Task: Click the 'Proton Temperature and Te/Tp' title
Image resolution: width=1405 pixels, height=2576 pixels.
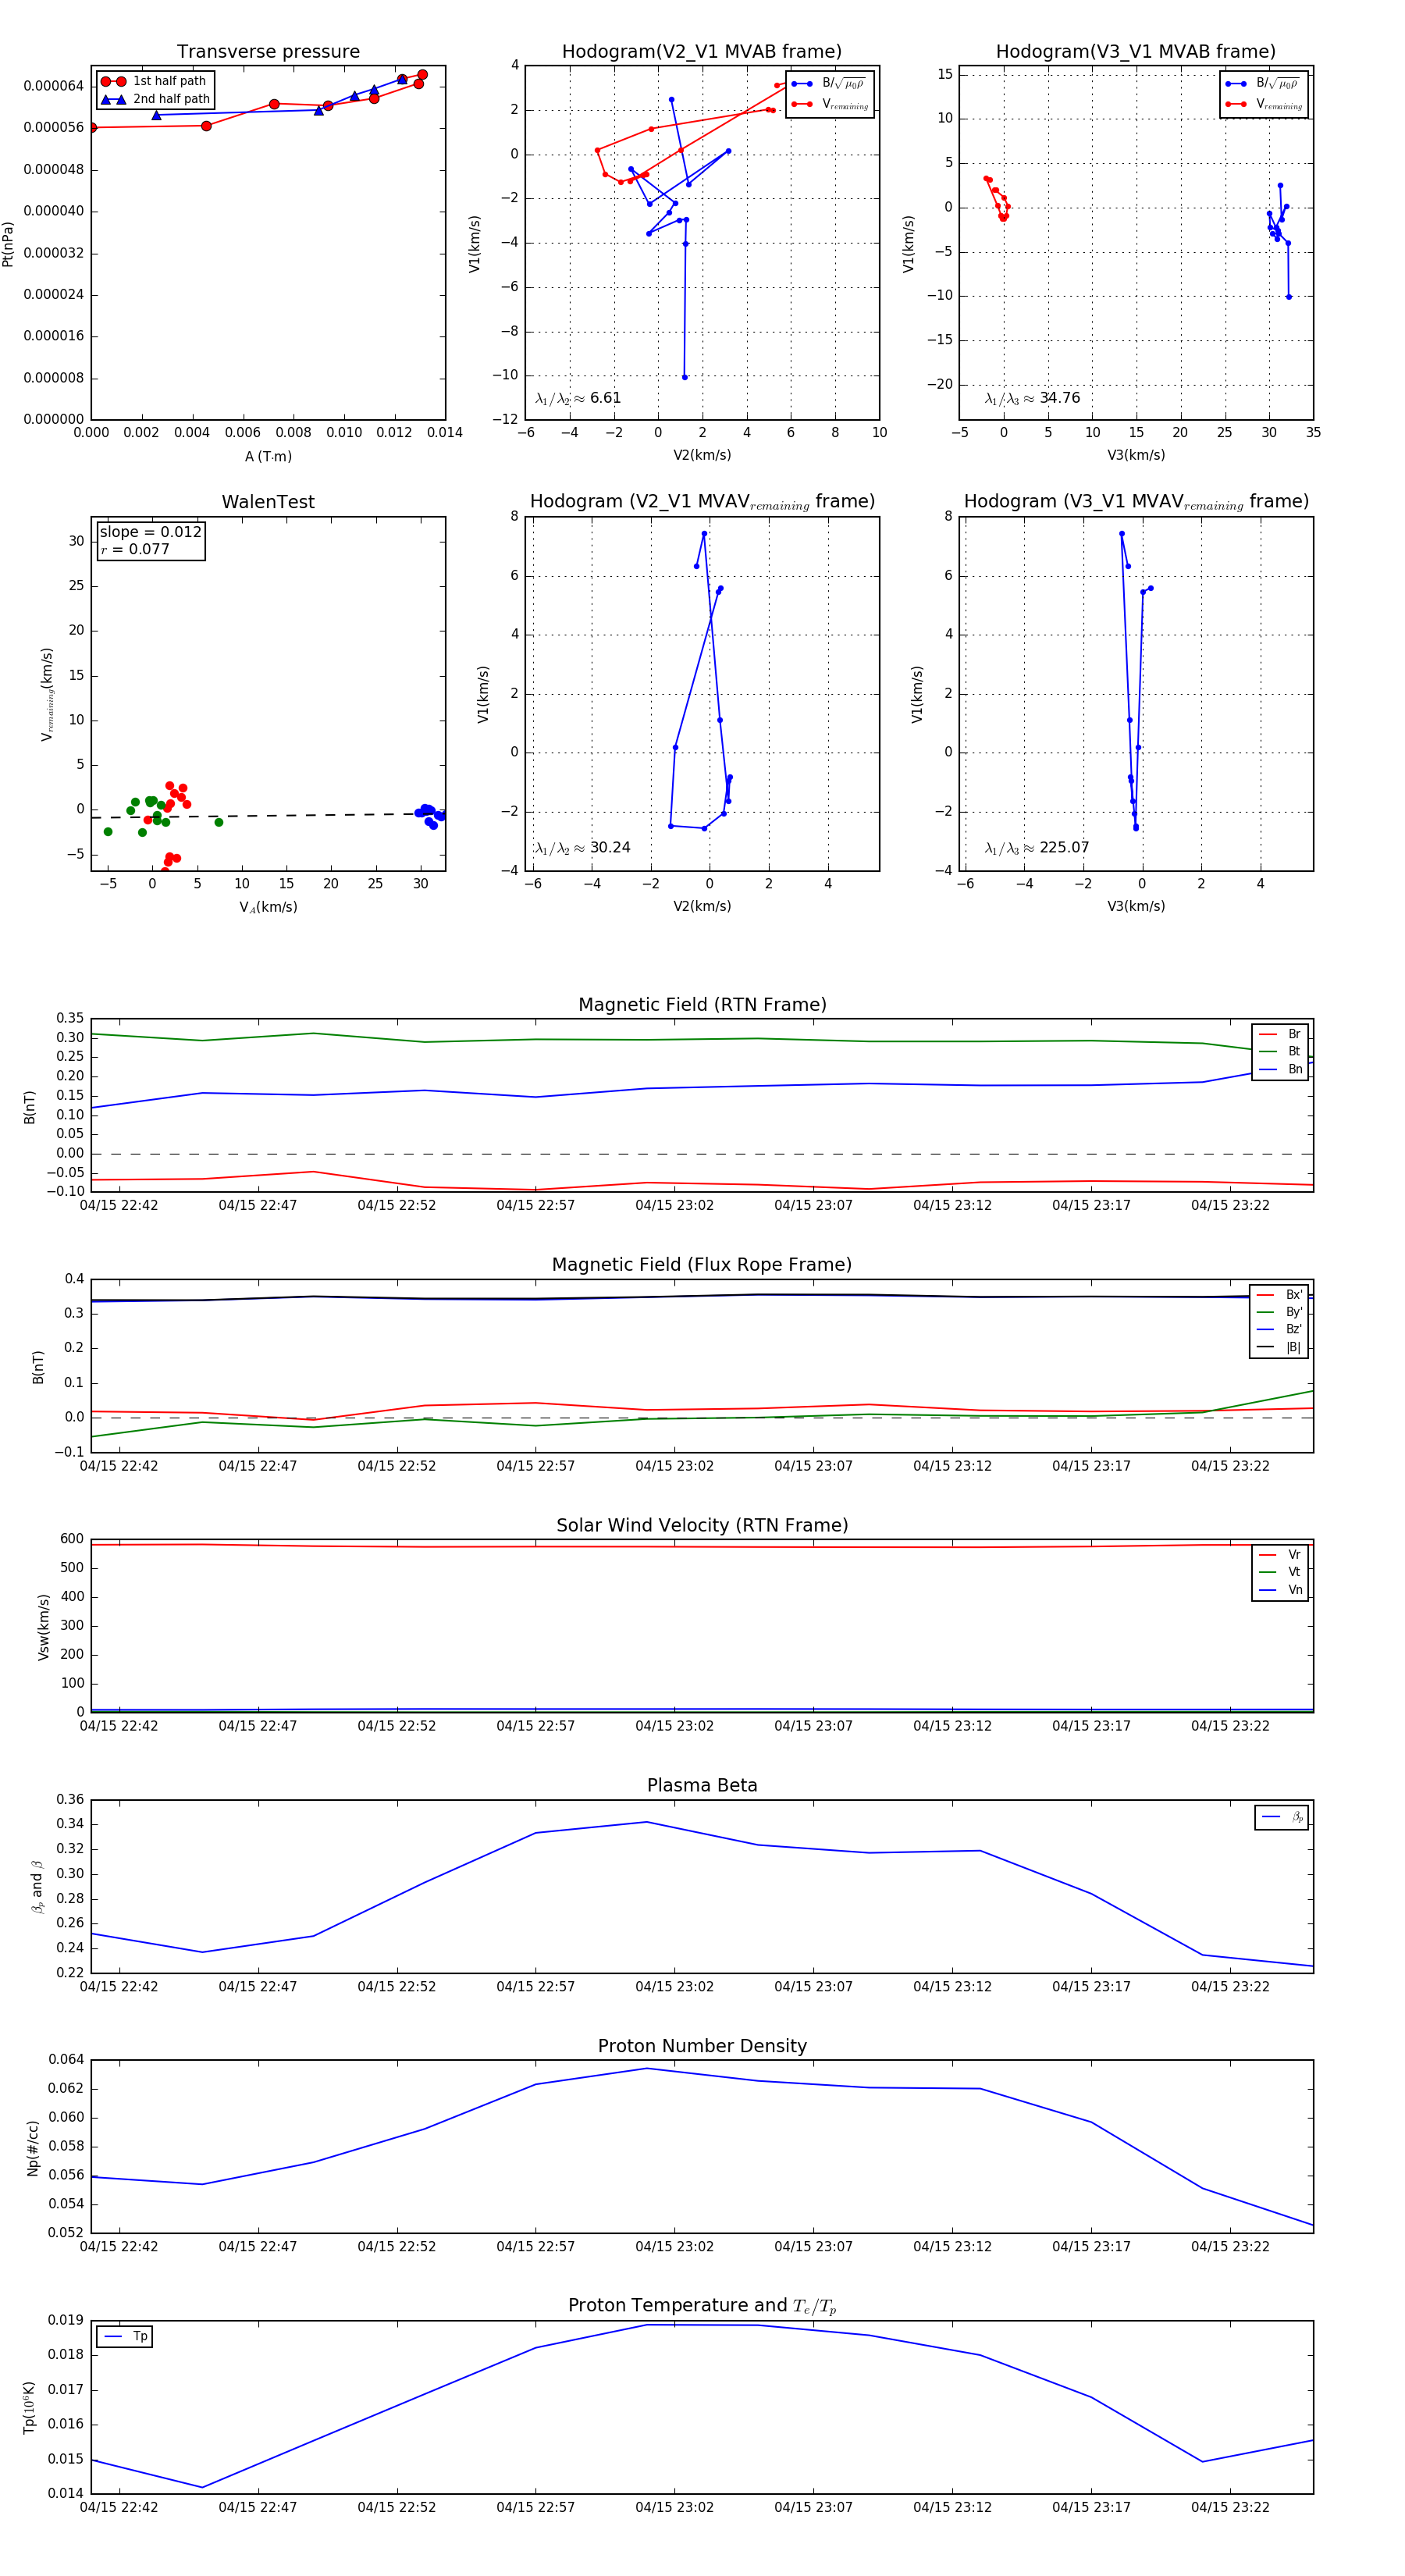Action: click(702, 2306)
